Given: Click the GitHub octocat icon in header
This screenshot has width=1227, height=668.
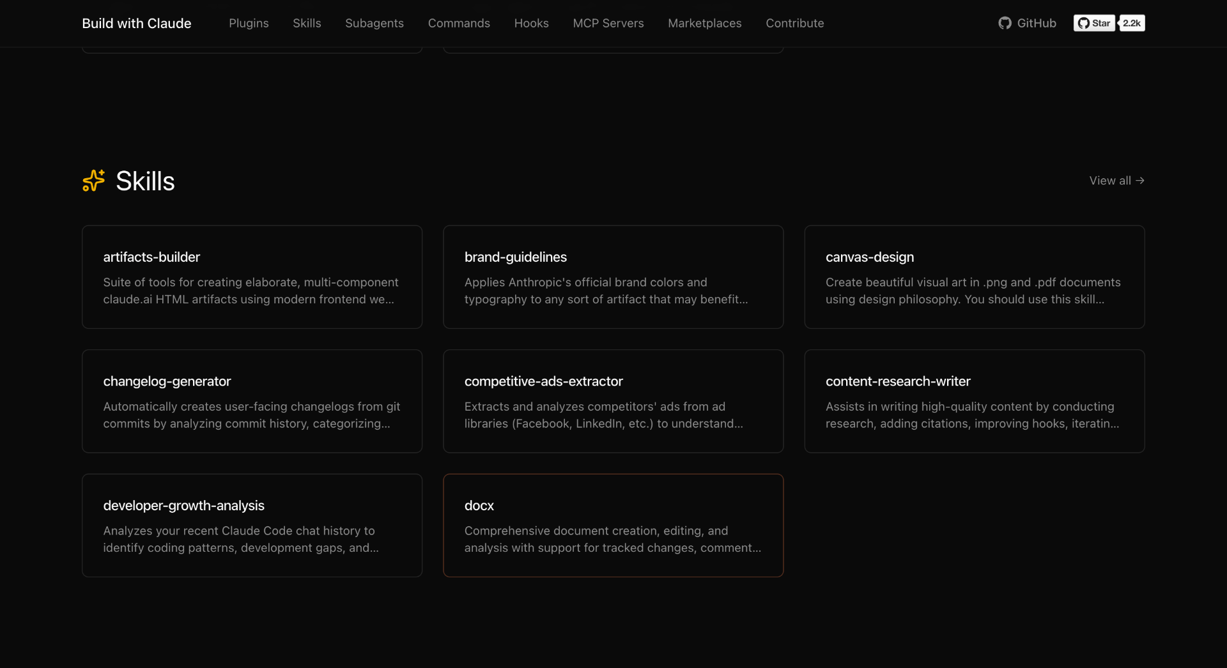Looking at the screenshot, I should pyautogui.click(x=1005, y=23).
